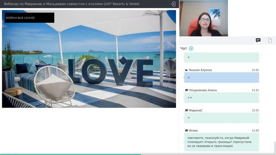
Task: Click the chat scroll-down arrow icon
Action: point(191,48)
